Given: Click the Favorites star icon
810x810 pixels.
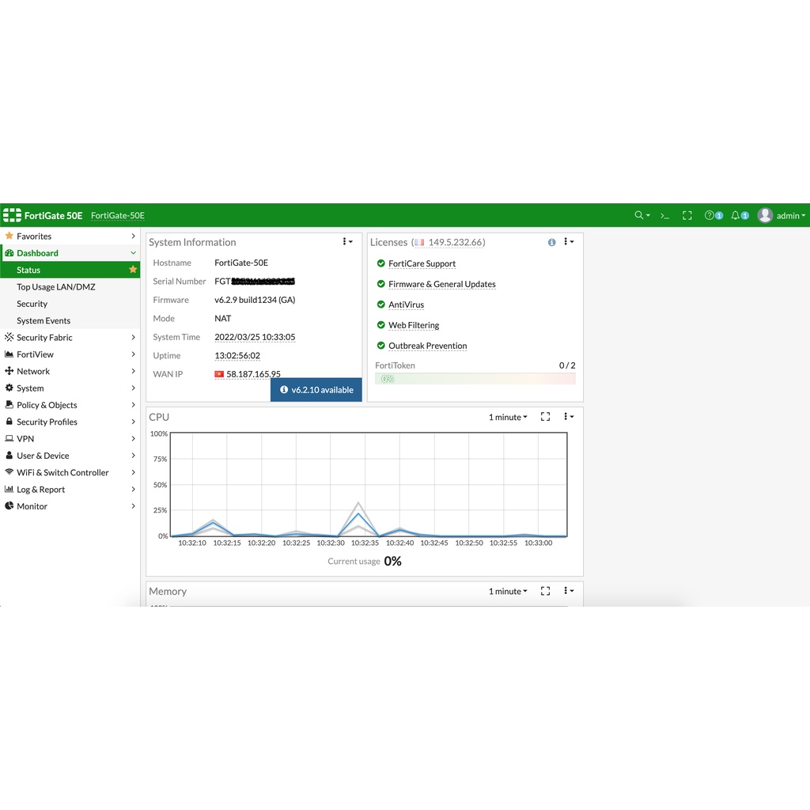Looking at the screenshot, I should pos(9,236).
